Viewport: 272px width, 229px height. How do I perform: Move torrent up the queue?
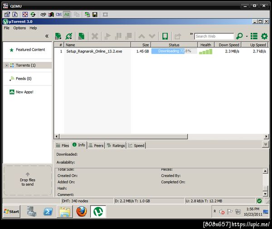pos(142,36)
